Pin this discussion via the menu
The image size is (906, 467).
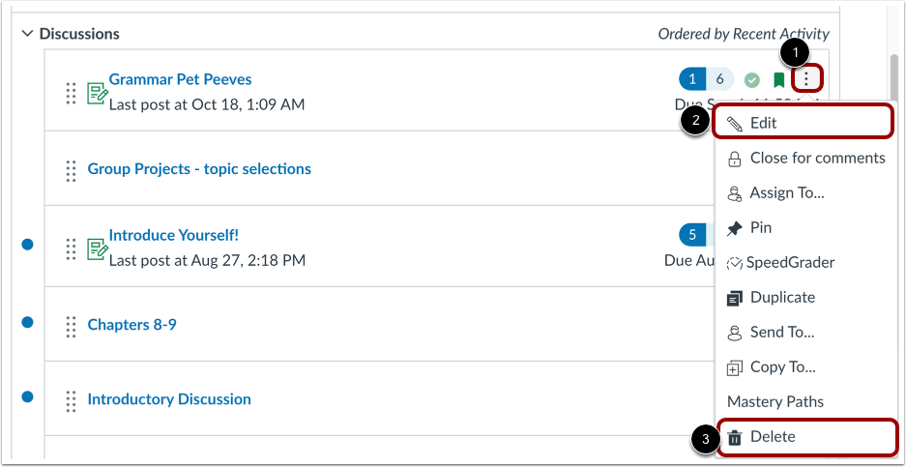tap(760, 227)
